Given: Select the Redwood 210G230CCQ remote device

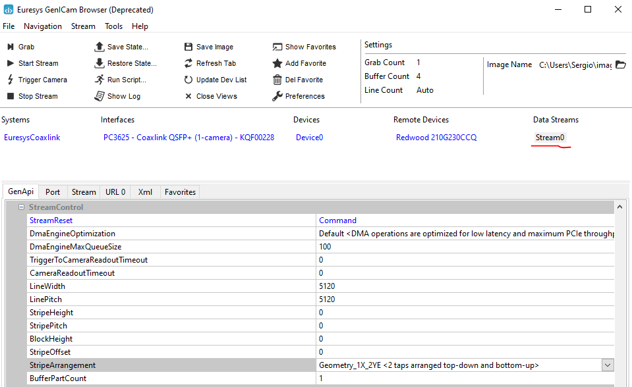Looking at the screenshot, I should [x=436, y=138].
